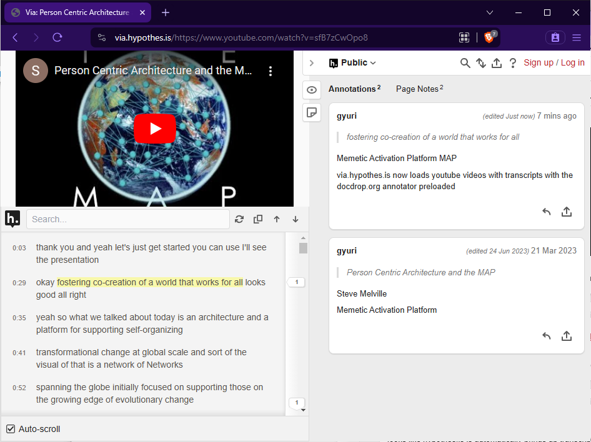
Task: Click the transcript line 'thank you and yeah let's just get started'
Action: pyautogui.click(x=151, y=253)
